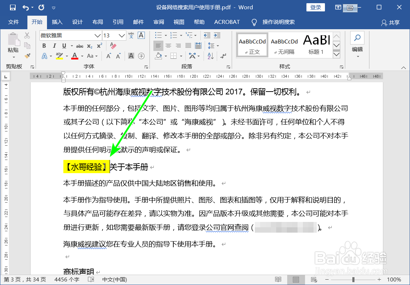Toggle Superscript formatting

coord(100,46)
